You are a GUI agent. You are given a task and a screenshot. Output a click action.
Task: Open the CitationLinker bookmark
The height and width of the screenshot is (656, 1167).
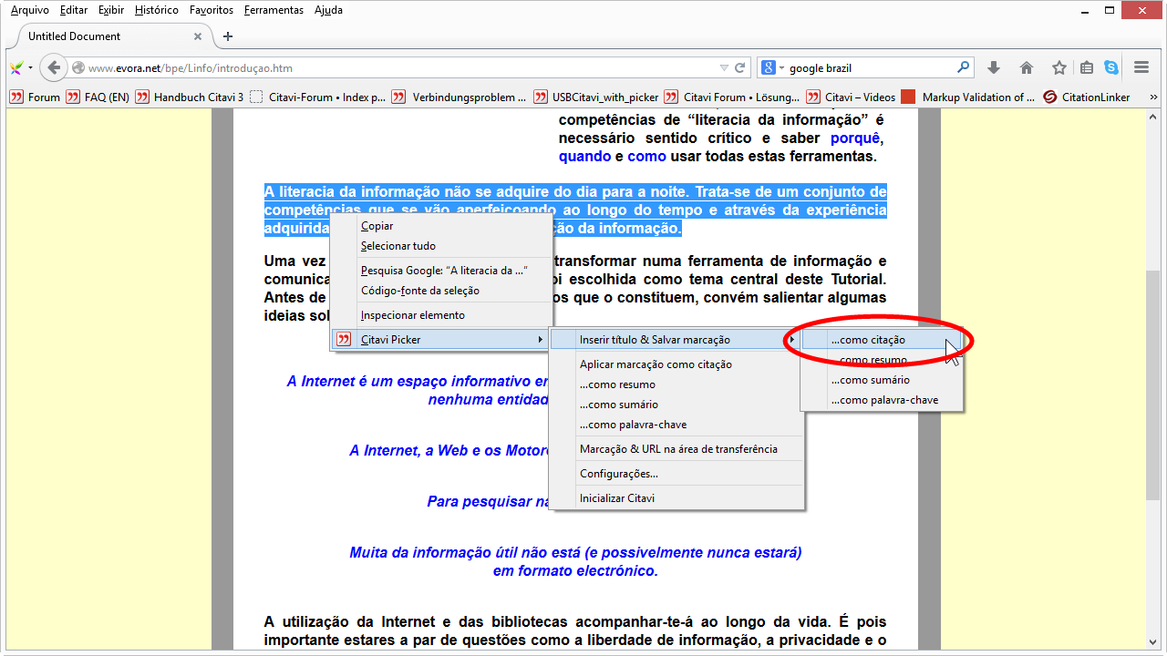click(x=1087, y=97)
